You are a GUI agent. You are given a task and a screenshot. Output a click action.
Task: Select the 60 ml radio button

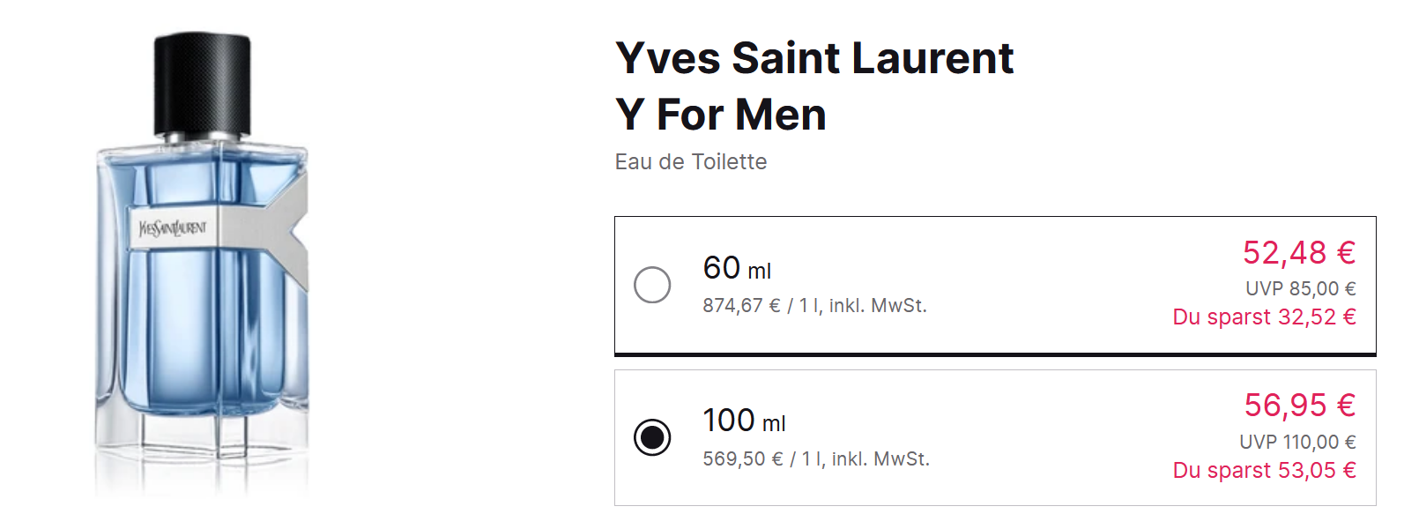(652, 285)
